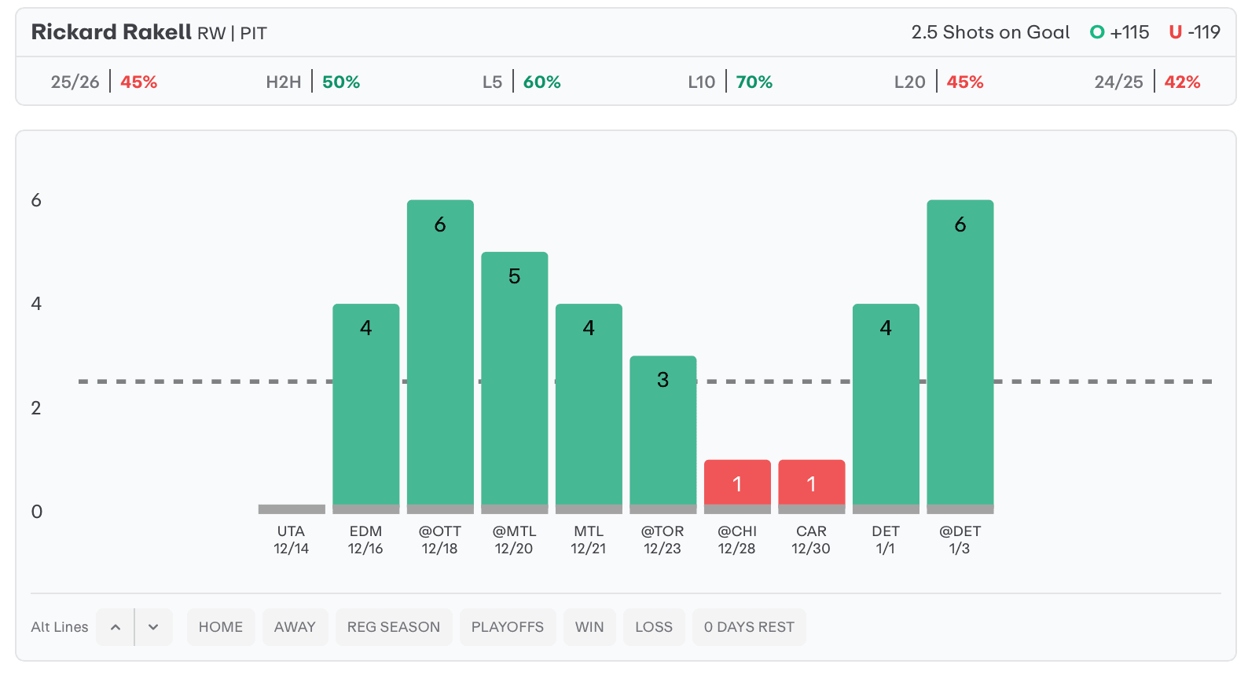Image resolution: width=1248 pixels, height=675 pixels.
Task: Toggle the HOME games filter
Action: [221, 627]
